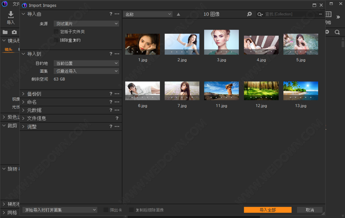Select the 5.jpg thumbnail
The height and width of the screenshot is (218, 345).
301,44
